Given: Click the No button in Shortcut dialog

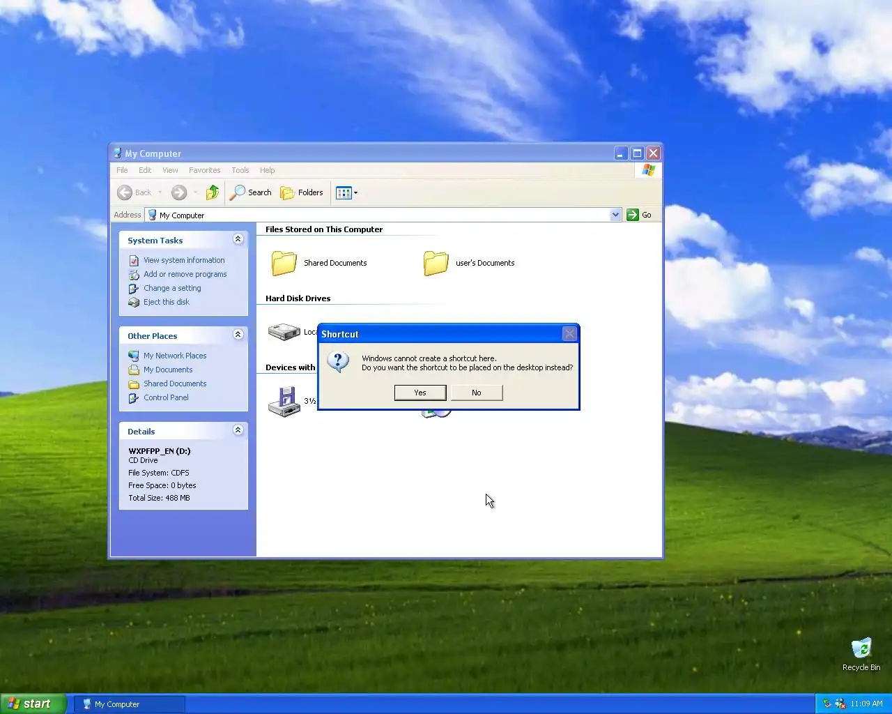Looking at the screenshot, I should pyautogui.click(x=477, y=393).
